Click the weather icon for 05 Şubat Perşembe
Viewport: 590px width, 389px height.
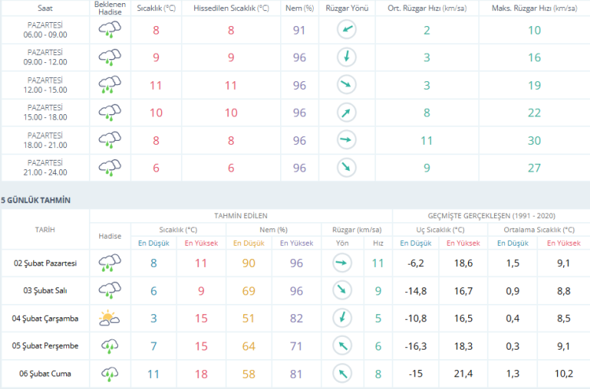(x=109, y=346)
